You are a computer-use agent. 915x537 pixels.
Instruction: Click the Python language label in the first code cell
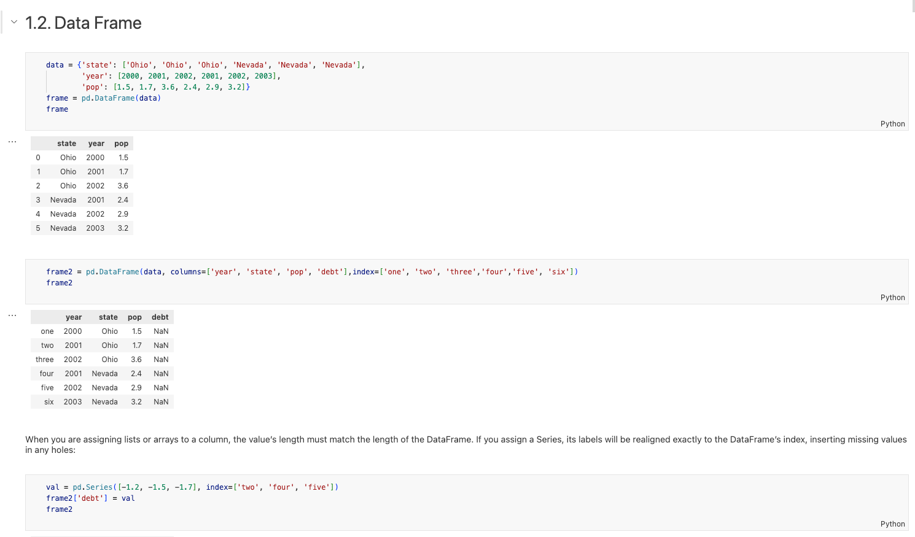pyautogui.click(x=892, y=124)
